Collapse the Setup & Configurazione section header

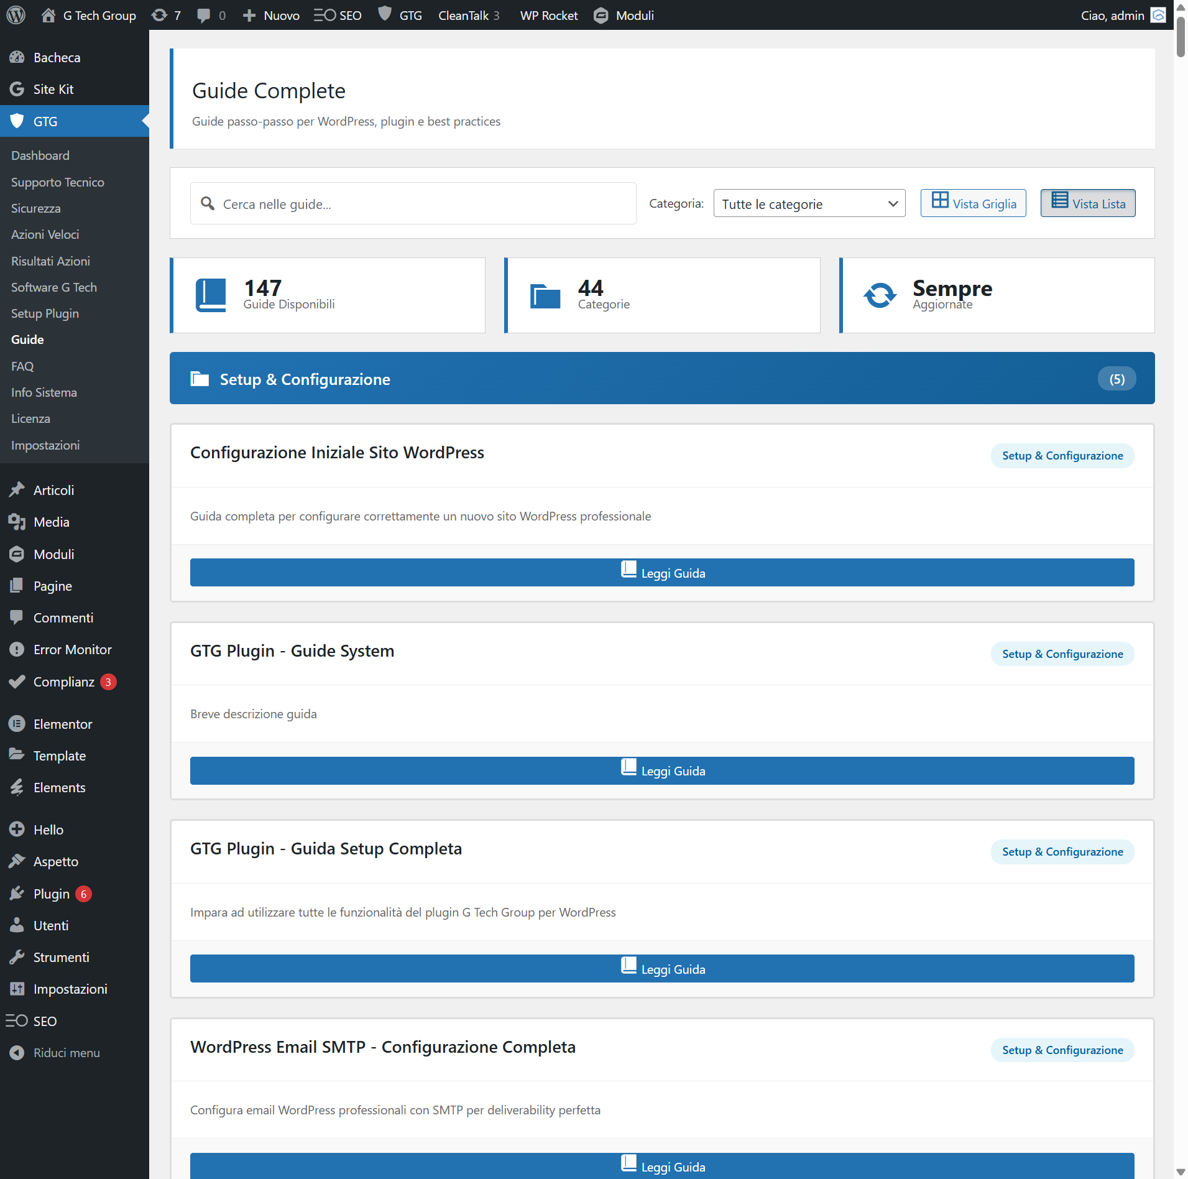click(661, 379)
